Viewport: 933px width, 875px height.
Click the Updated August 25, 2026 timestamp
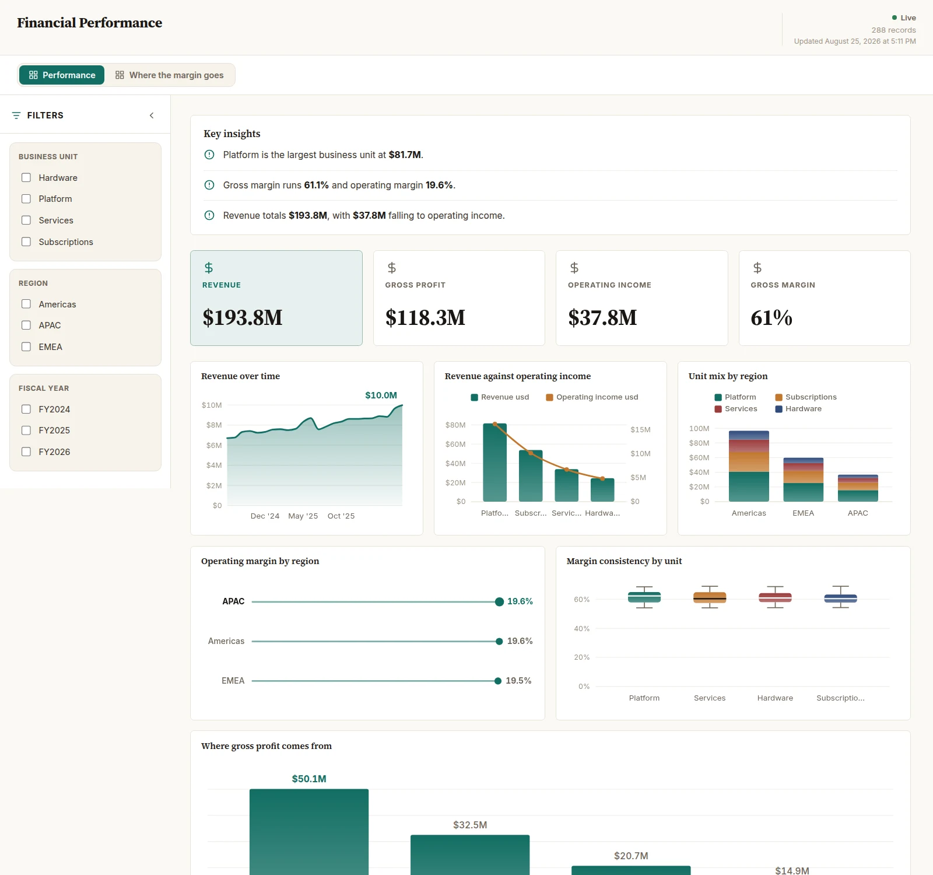coord(855,41)
